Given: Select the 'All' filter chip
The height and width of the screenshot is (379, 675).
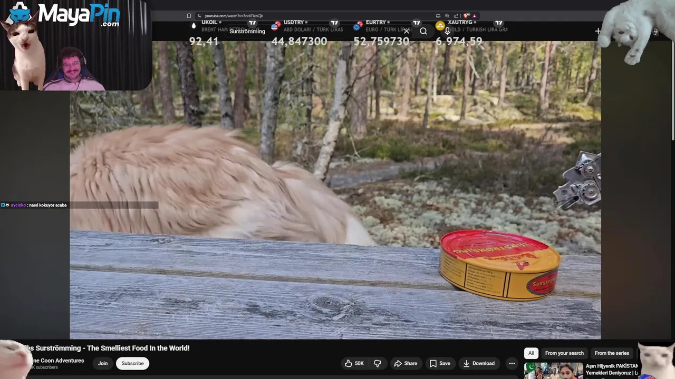Looking at the screenshot, I should pos(531,353).
